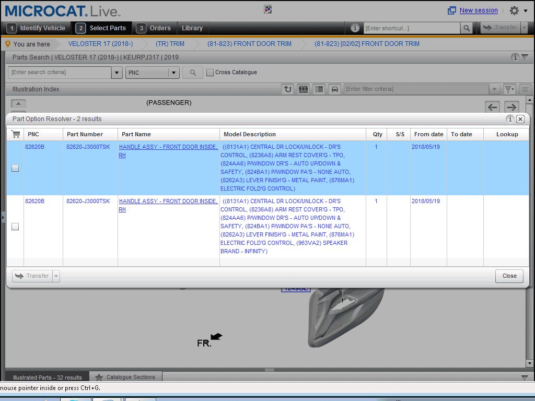Enable the Cross Catalogue checkbox

(x=210, y=72)
